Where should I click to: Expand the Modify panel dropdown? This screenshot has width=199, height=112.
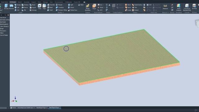(x=63, y=12)
